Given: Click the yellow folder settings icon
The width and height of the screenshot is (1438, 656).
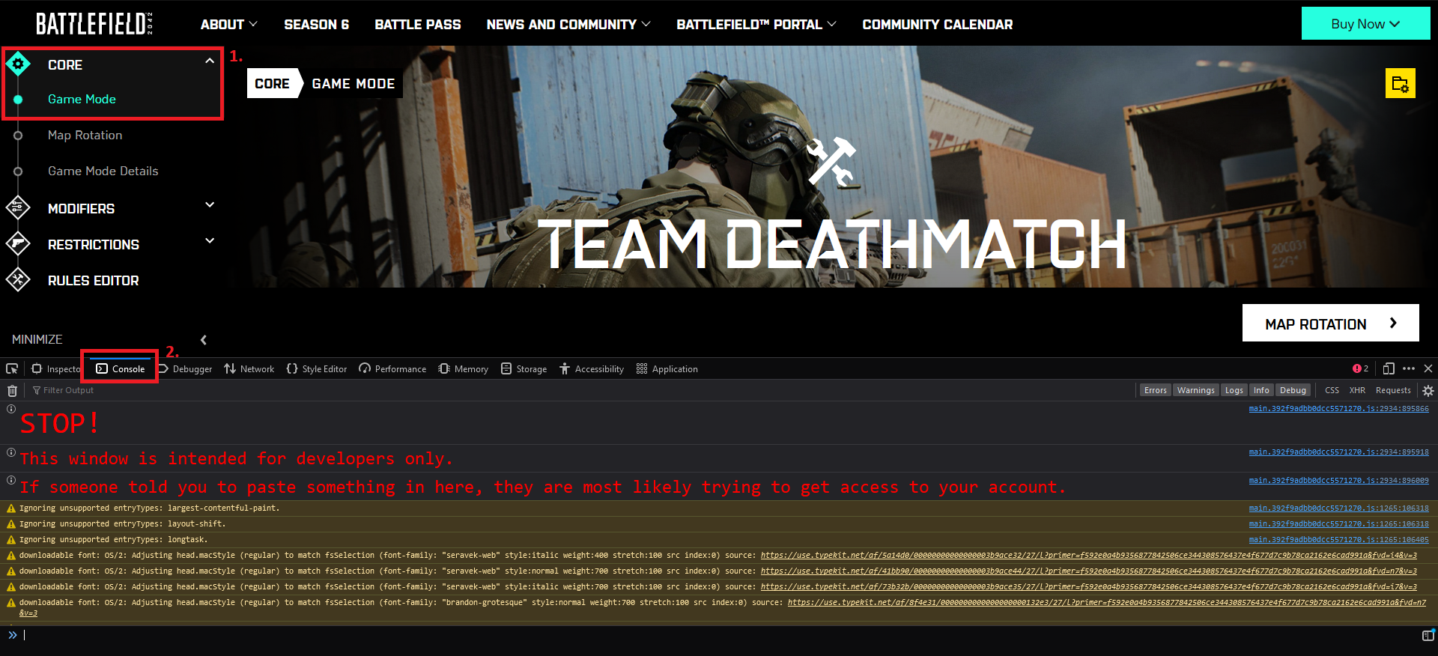Looking at the screenshot, I should [x=1400, y=84].
